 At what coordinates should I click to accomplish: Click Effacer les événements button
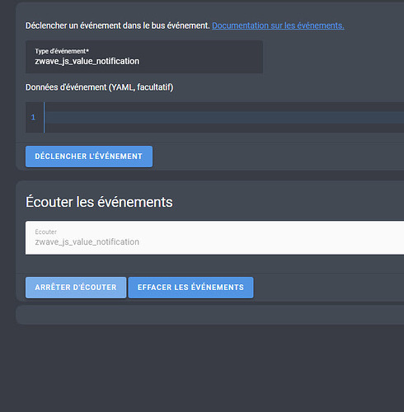[x=190, y=288]
